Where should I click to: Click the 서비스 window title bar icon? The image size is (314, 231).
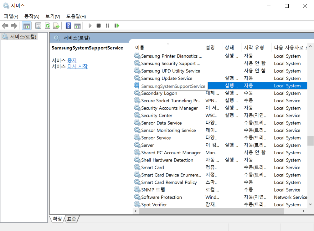click(x=6, y=6)
